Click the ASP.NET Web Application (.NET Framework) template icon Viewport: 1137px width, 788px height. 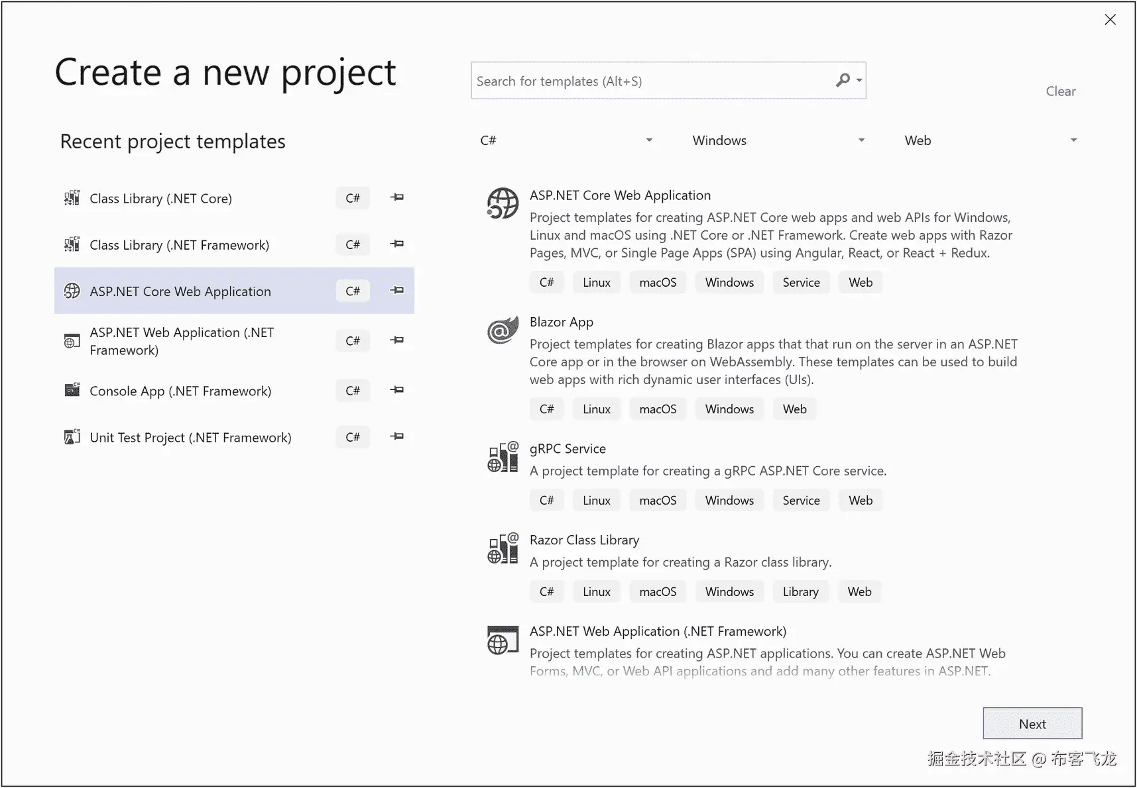coord(503,640)
